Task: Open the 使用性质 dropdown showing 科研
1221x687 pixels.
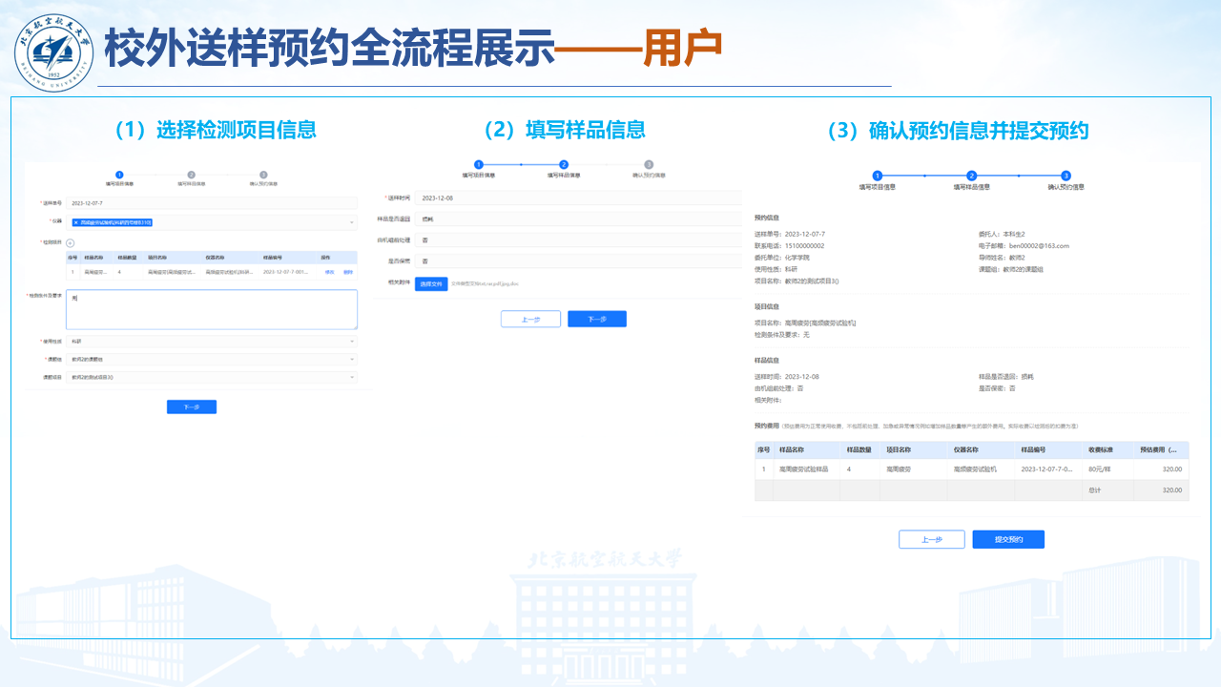Action: pyautogui.click(x=210, y=341)
